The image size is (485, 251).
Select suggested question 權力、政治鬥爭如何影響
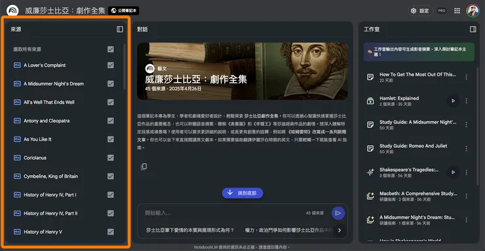click(x=288, y=230)
